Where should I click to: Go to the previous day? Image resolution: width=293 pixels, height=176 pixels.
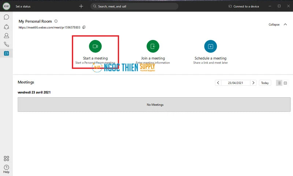pos(218,82)
